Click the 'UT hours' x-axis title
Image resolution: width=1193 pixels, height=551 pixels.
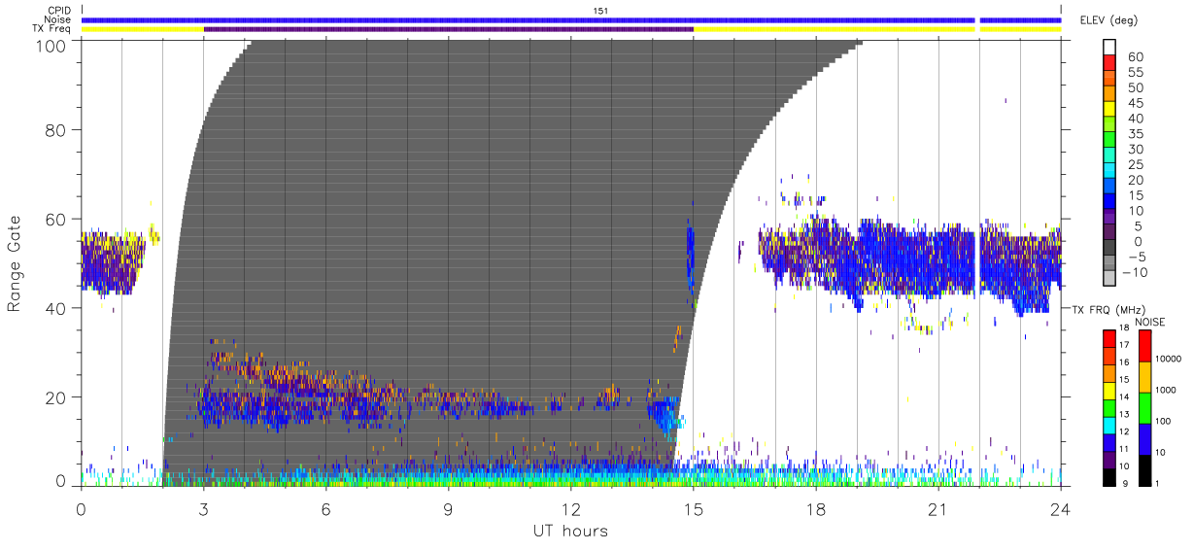(x=570, y=531)
